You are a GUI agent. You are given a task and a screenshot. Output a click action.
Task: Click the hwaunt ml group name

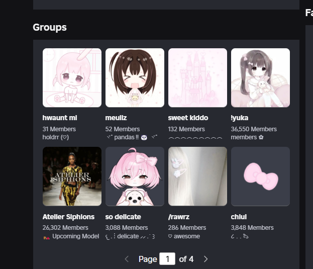(60, 118)
